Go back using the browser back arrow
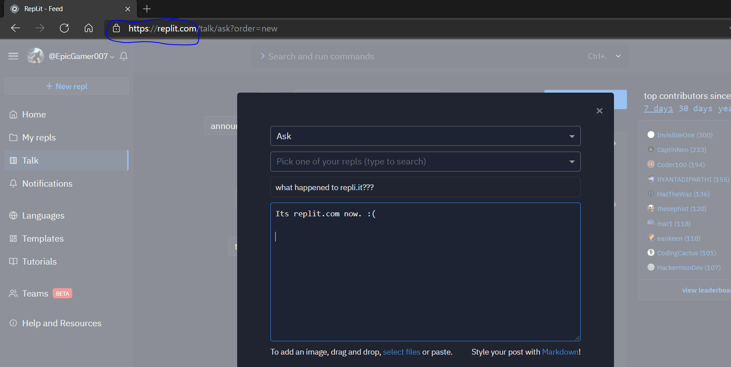 (x=16, y=28)
